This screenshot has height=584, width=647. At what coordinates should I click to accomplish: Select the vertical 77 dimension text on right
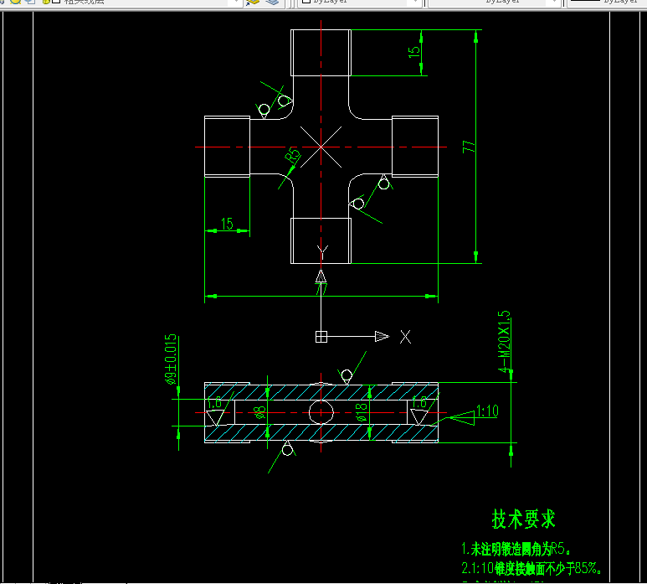(469, 147)
